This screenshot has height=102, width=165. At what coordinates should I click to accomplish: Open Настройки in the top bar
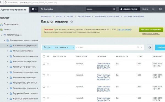[47, 9]
